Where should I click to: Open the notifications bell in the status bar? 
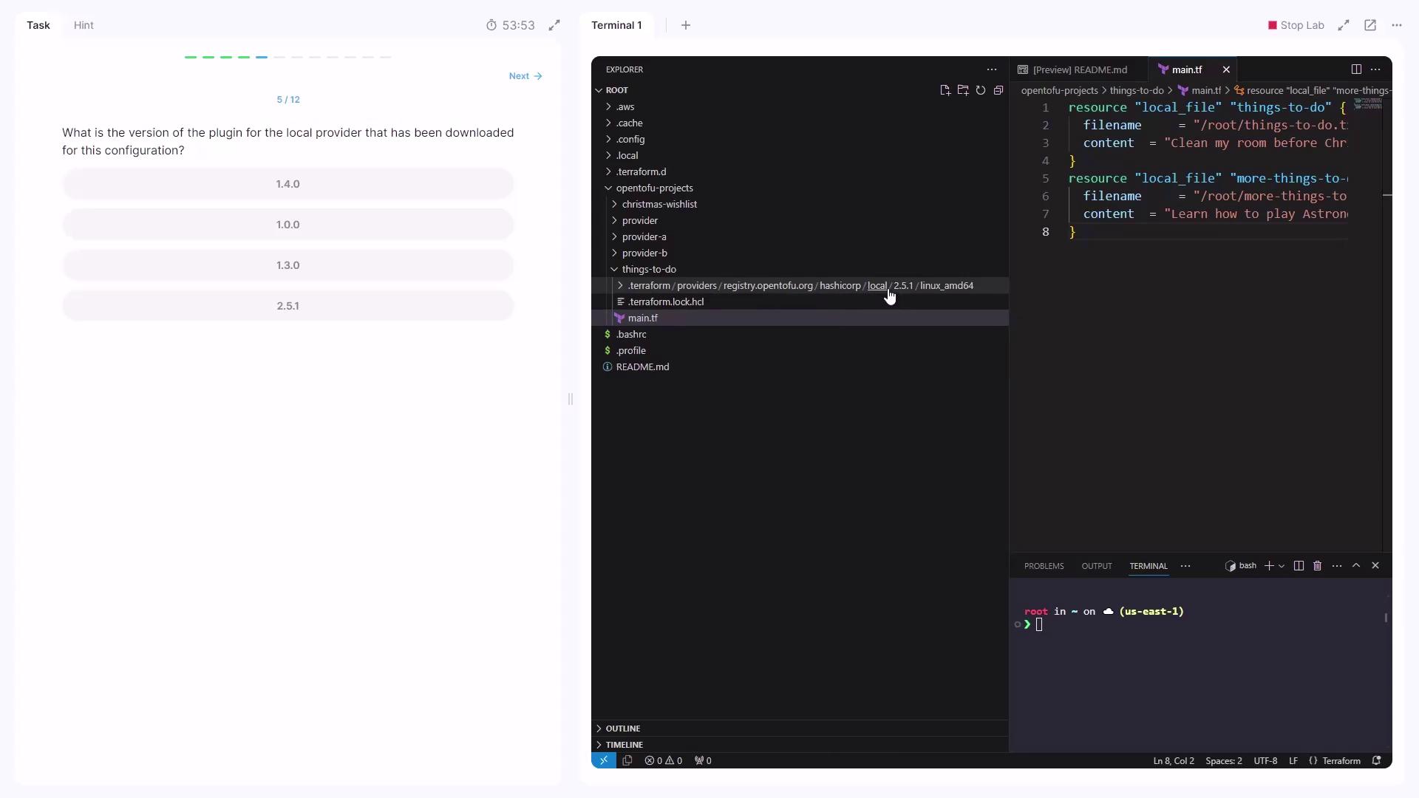click(x=1376, y=760)
